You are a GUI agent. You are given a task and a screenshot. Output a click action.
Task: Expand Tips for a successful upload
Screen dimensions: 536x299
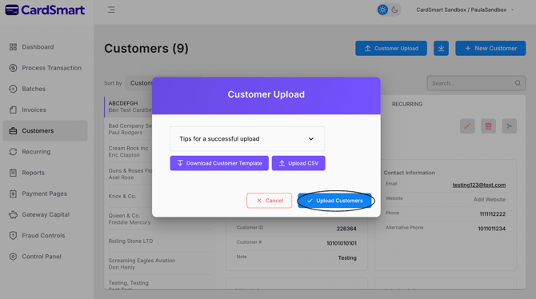[247, 139]
